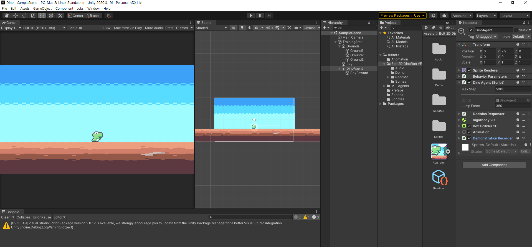Select the Transform tool
This screenshot has height=247, width=532.
(x=51, y=16)
